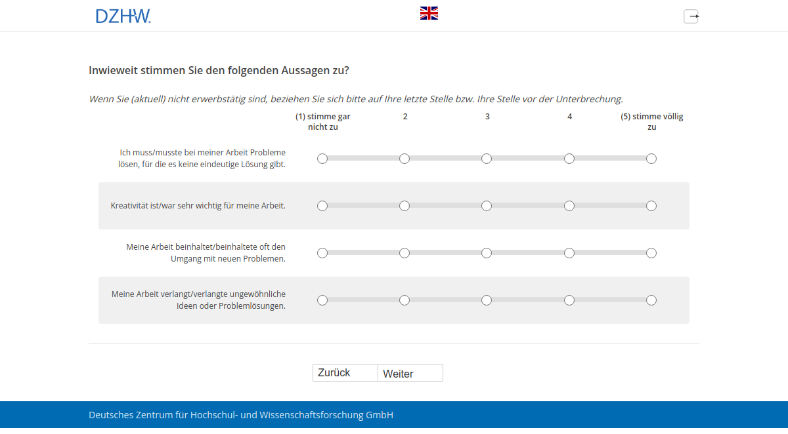Switch language via the British flag icon
This screenshot has width=788, height=434.
[x=429, y=12]
